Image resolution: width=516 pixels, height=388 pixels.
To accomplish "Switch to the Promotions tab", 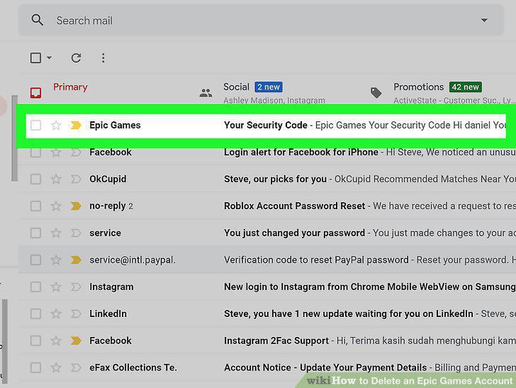I will click(419, 87).
